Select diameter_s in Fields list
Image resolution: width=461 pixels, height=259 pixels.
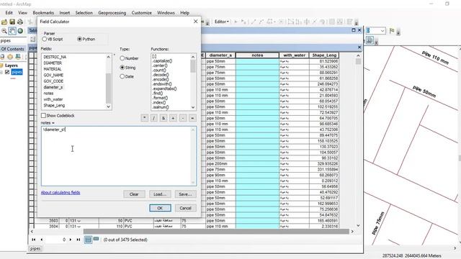click(x=53, y=87)
